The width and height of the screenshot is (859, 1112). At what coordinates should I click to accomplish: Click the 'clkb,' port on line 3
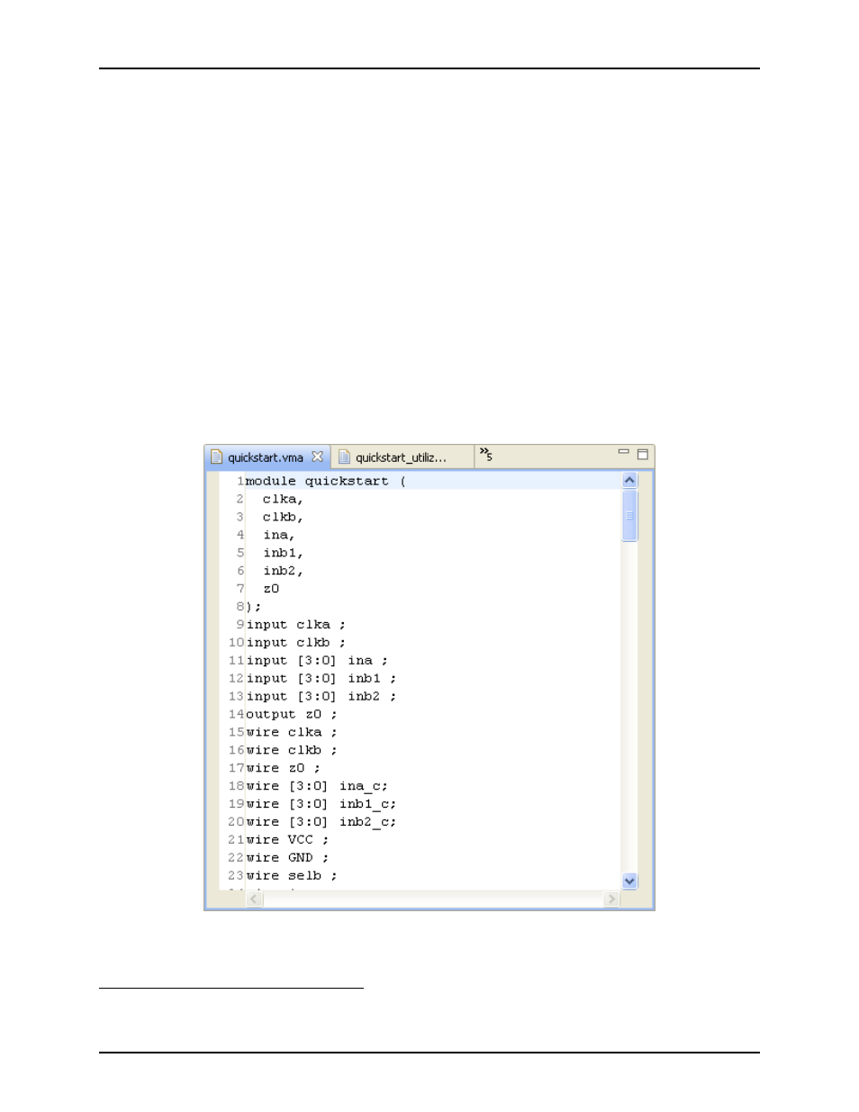pos(283,517)
